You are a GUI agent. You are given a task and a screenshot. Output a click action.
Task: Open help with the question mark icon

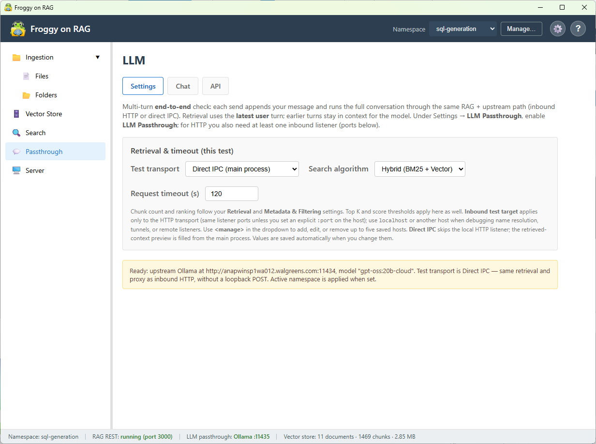coord(578,29)
